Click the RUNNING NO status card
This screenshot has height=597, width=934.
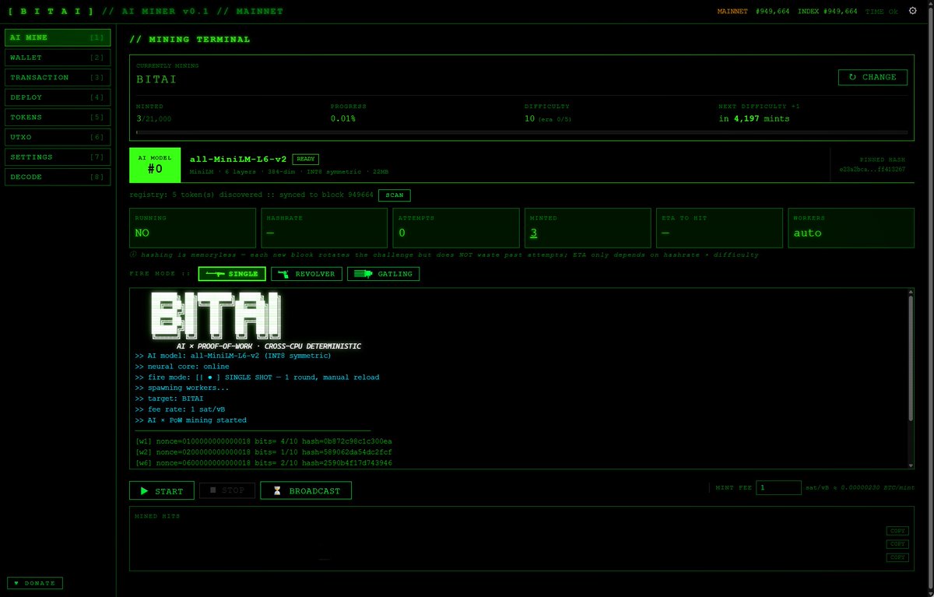coord(192,227)
